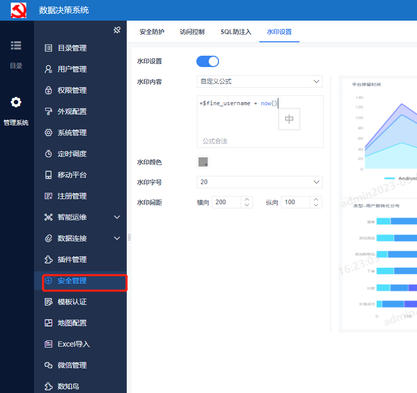The width and height of the screenshot is (417, 393).
Task: Open the 目录 directory list icon
Action: click(x=16, y=45)
